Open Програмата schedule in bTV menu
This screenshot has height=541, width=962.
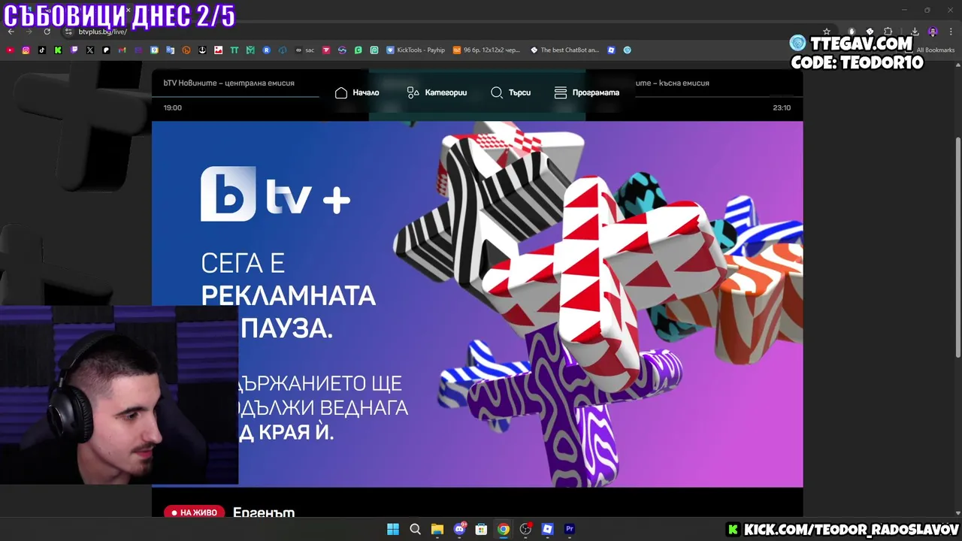click(587, 92)
